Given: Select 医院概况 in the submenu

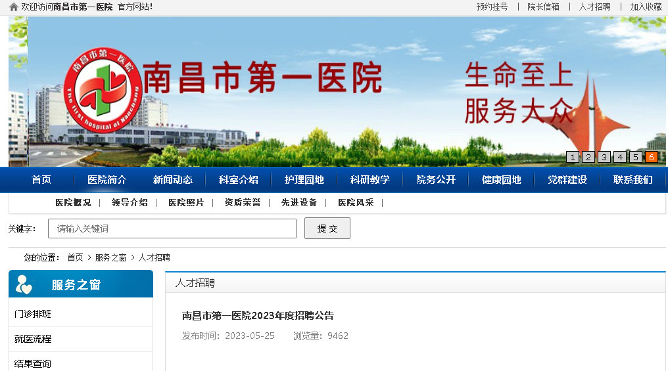Looking at the screenshot, I should pyautogui.click(x=73, y=202).
